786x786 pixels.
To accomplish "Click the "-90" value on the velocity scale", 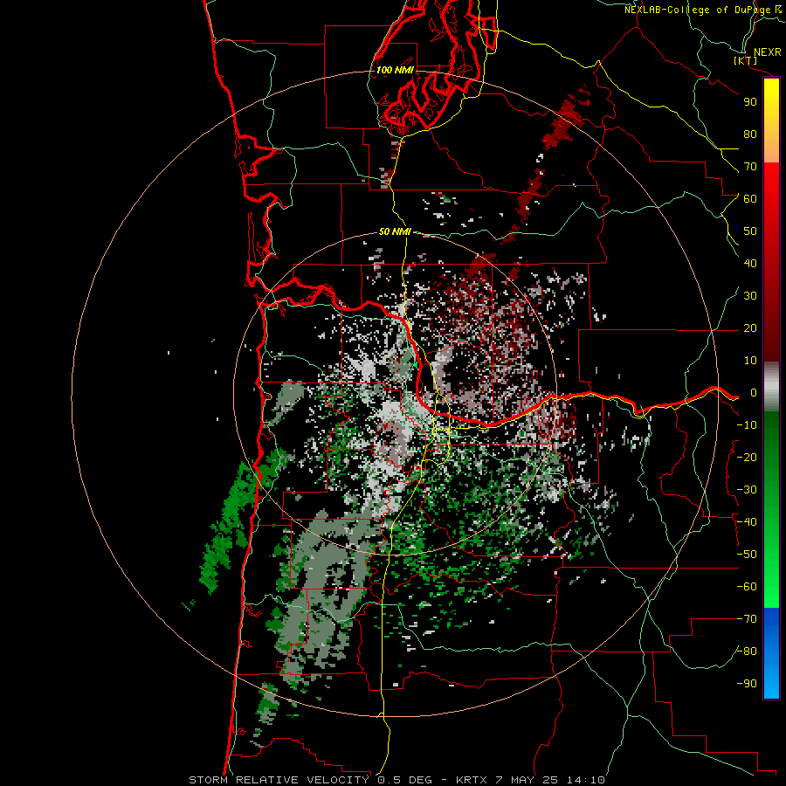I will pos(747,684).
